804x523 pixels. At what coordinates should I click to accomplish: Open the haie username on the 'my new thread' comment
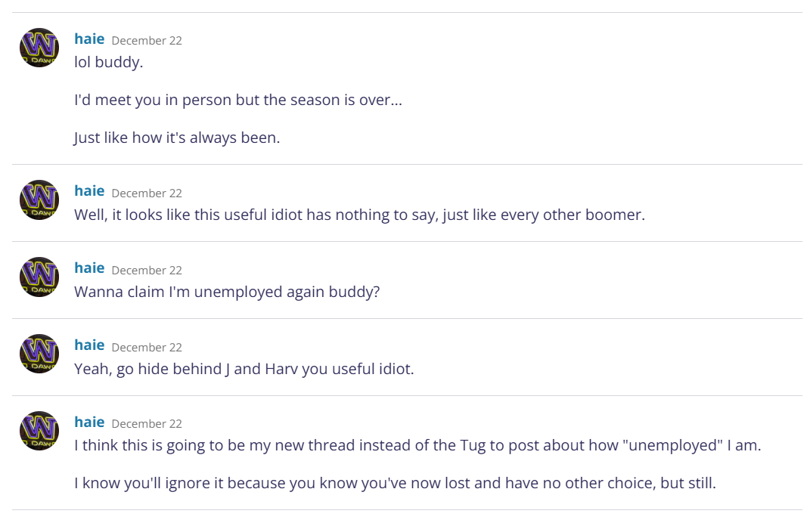click(x=89, y=422)
